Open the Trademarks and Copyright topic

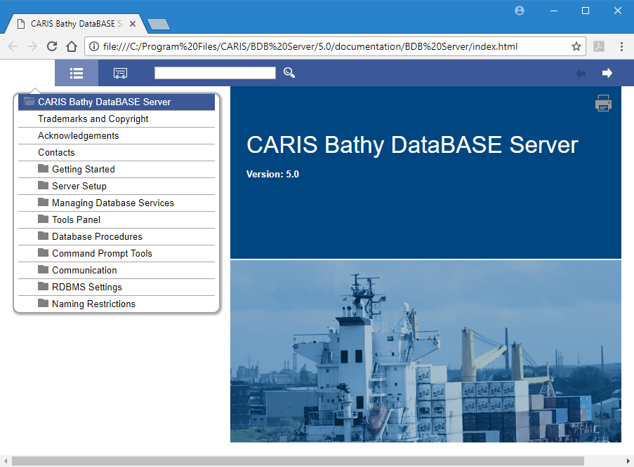93,119
